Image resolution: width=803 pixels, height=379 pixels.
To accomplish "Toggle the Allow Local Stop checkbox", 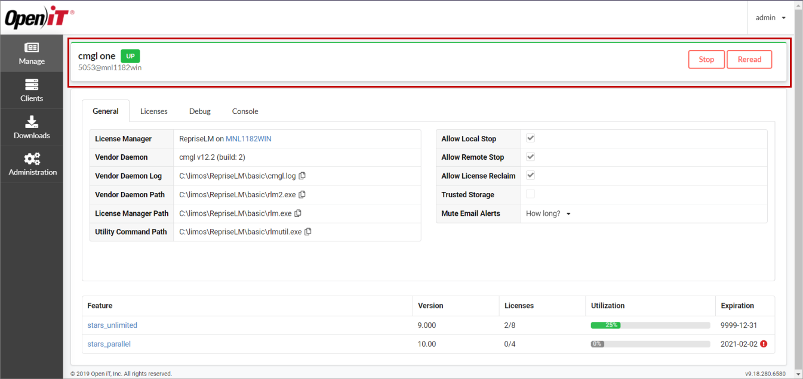I will point(530,138).
